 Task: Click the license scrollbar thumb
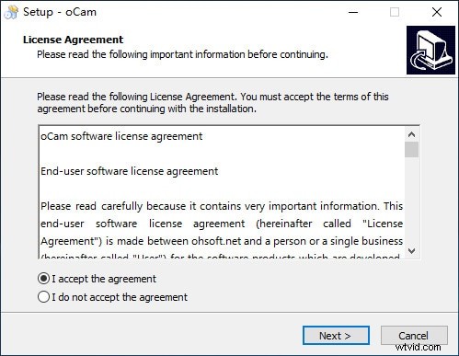coord(412,149)
